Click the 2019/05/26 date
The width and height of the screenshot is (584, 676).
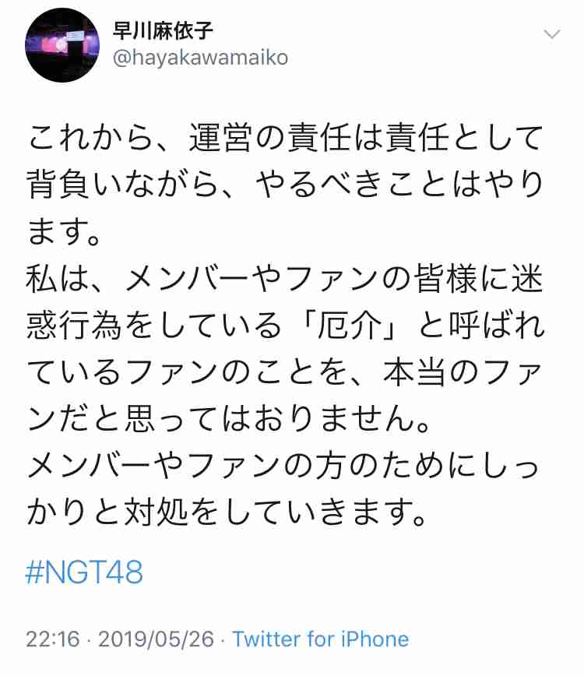pos(156,639)
